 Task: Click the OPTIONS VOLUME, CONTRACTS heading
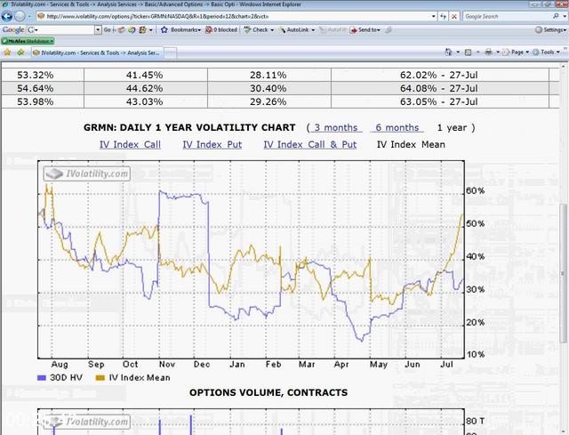coord(268,392)
